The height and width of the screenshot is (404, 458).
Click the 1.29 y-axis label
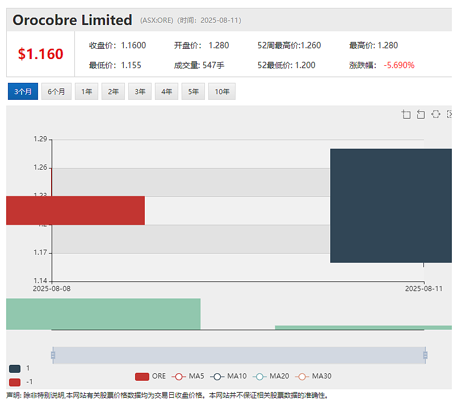[40, 139]
